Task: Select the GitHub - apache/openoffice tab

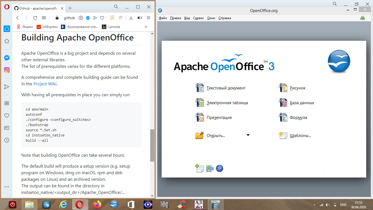Action: (x=39, y=8)
